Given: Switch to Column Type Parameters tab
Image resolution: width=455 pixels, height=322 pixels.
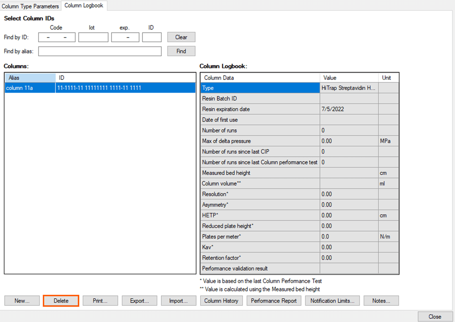Looking at the screenshot, I should pyautogui.click(x=30, y=6).
